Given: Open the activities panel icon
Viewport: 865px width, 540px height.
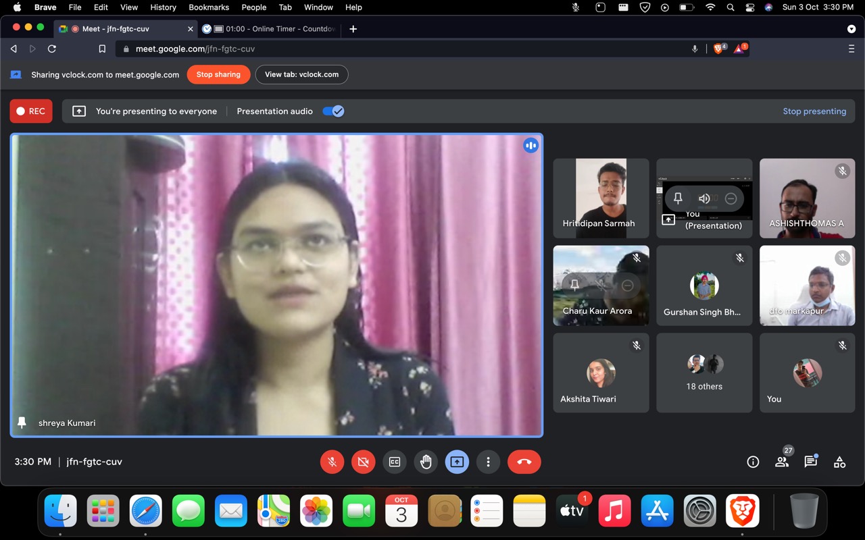Looking at the screenshot, I should pyautogui.click(x=839, y=462).
